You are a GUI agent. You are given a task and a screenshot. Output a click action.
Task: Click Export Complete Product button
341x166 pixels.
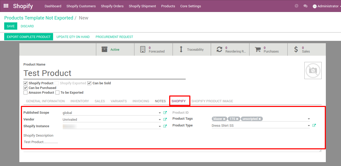pos(29,37)
